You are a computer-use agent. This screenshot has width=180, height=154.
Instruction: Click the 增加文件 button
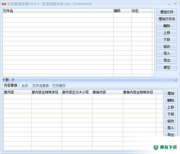(166, 12)
